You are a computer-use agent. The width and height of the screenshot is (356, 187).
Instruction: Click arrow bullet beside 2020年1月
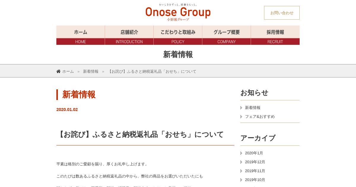(x=241, y=153)
